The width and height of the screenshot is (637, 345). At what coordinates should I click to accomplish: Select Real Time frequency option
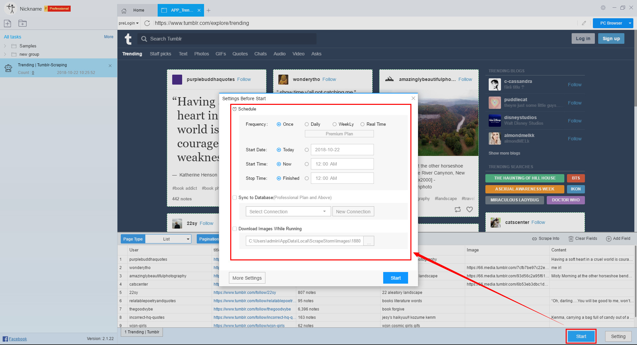pos(362,124)
